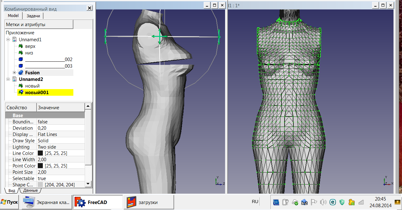Switch to the Задачи tab
Image resolution: width=402 pixels, height=210 pixels.
[33, 16]
